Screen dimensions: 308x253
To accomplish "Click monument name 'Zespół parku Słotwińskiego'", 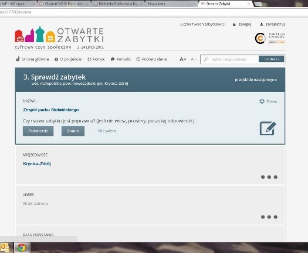I will (51, 110).
